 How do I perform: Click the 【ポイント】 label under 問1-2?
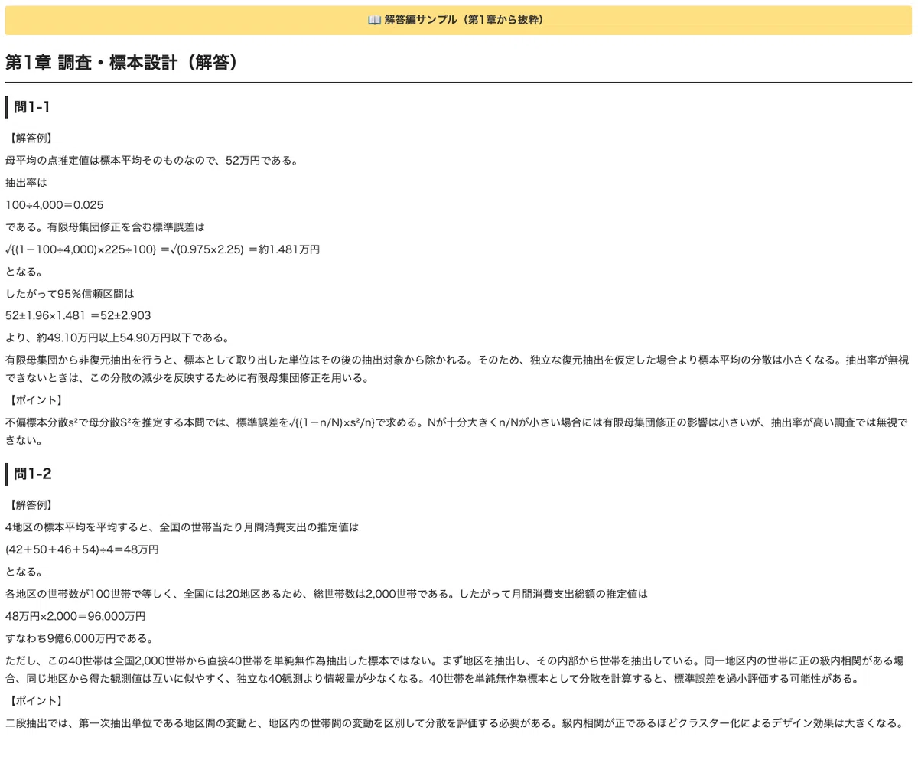(35, 700)
